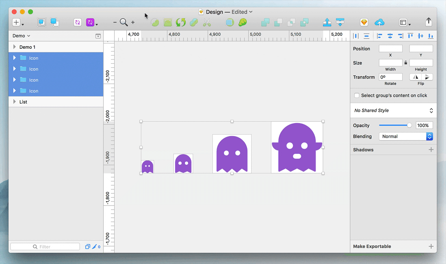Click the layer Filter search field

tap(45, 247)
